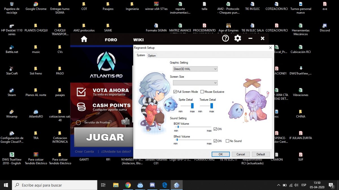
Task: Launch the Winamp desktop icon
Action: (12, 112)
